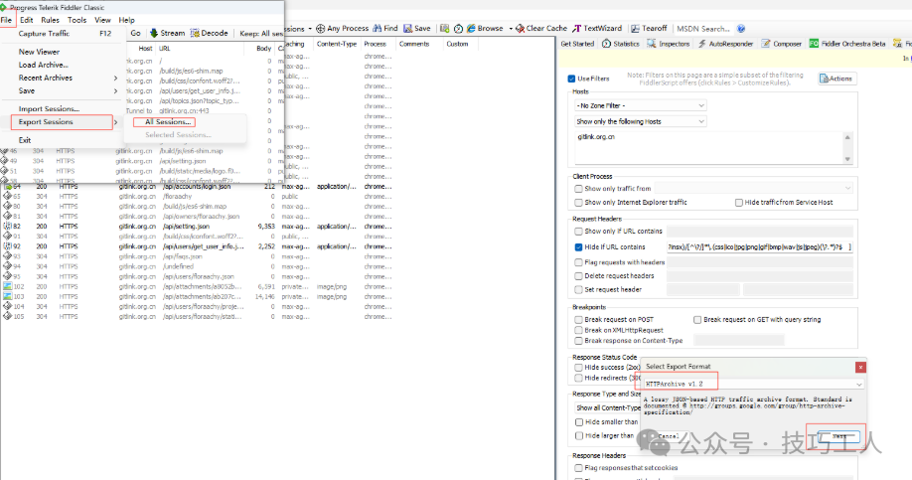Viewport: 912px width, 480px height.
Task: Open the Fiddler Orchestra Beta tab
Action: 847,44
